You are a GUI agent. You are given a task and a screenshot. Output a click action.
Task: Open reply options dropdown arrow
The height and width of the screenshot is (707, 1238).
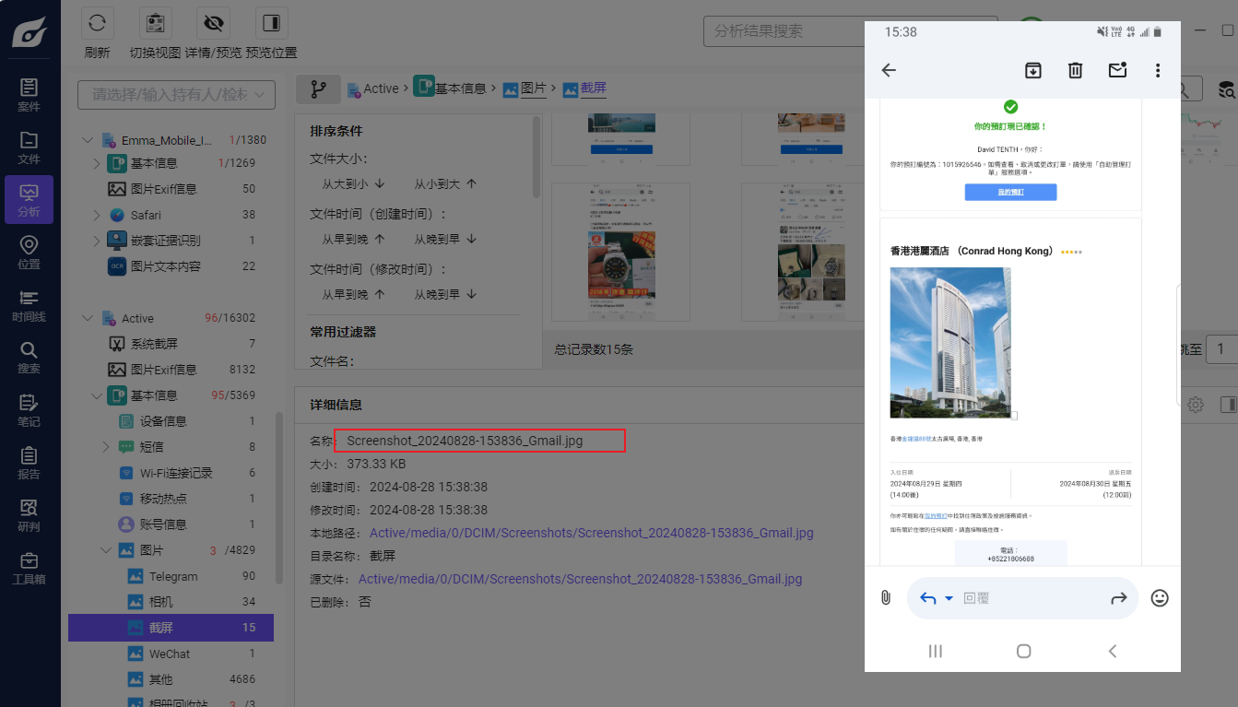[x=949, y=598]
